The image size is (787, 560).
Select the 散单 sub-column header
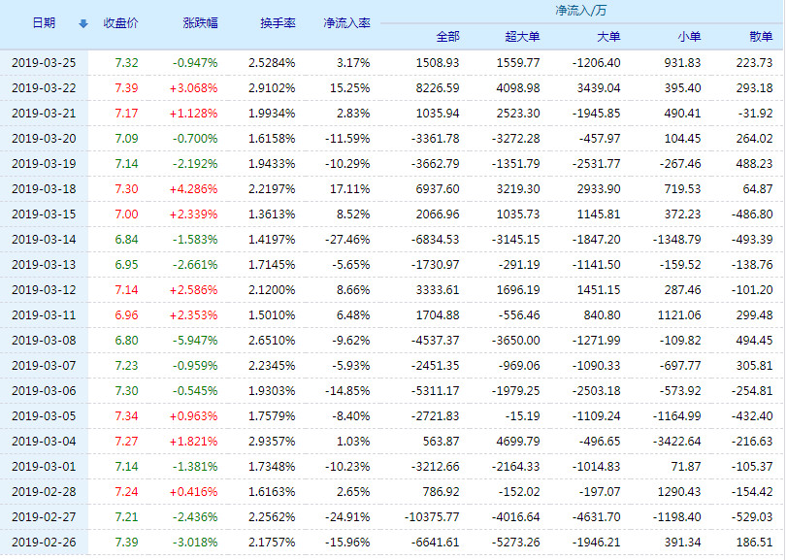point(762,36)
